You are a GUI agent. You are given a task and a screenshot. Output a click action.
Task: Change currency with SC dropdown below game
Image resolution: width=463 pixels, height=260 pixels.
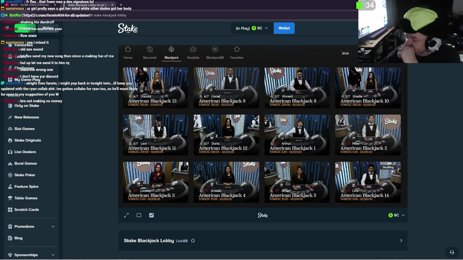pos(396,215)
